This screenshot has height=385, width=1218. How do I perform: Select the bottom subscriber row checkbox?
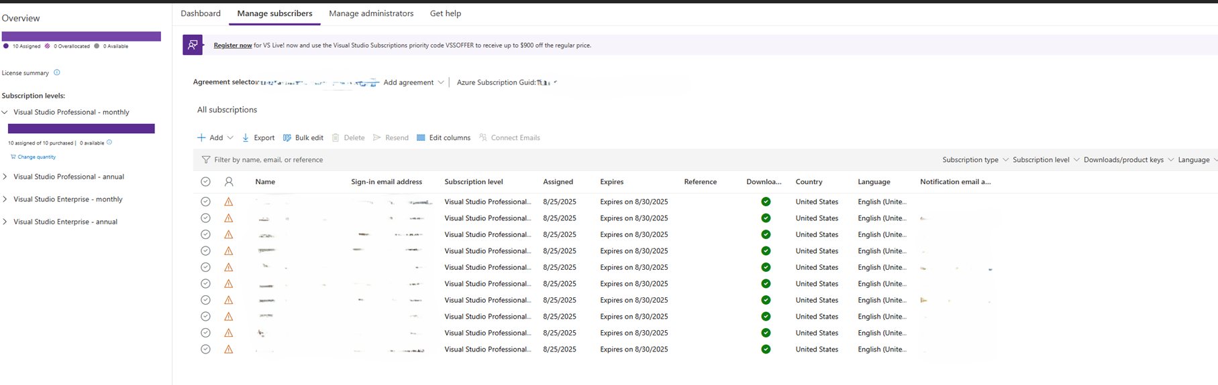click(x=206, y=350)
